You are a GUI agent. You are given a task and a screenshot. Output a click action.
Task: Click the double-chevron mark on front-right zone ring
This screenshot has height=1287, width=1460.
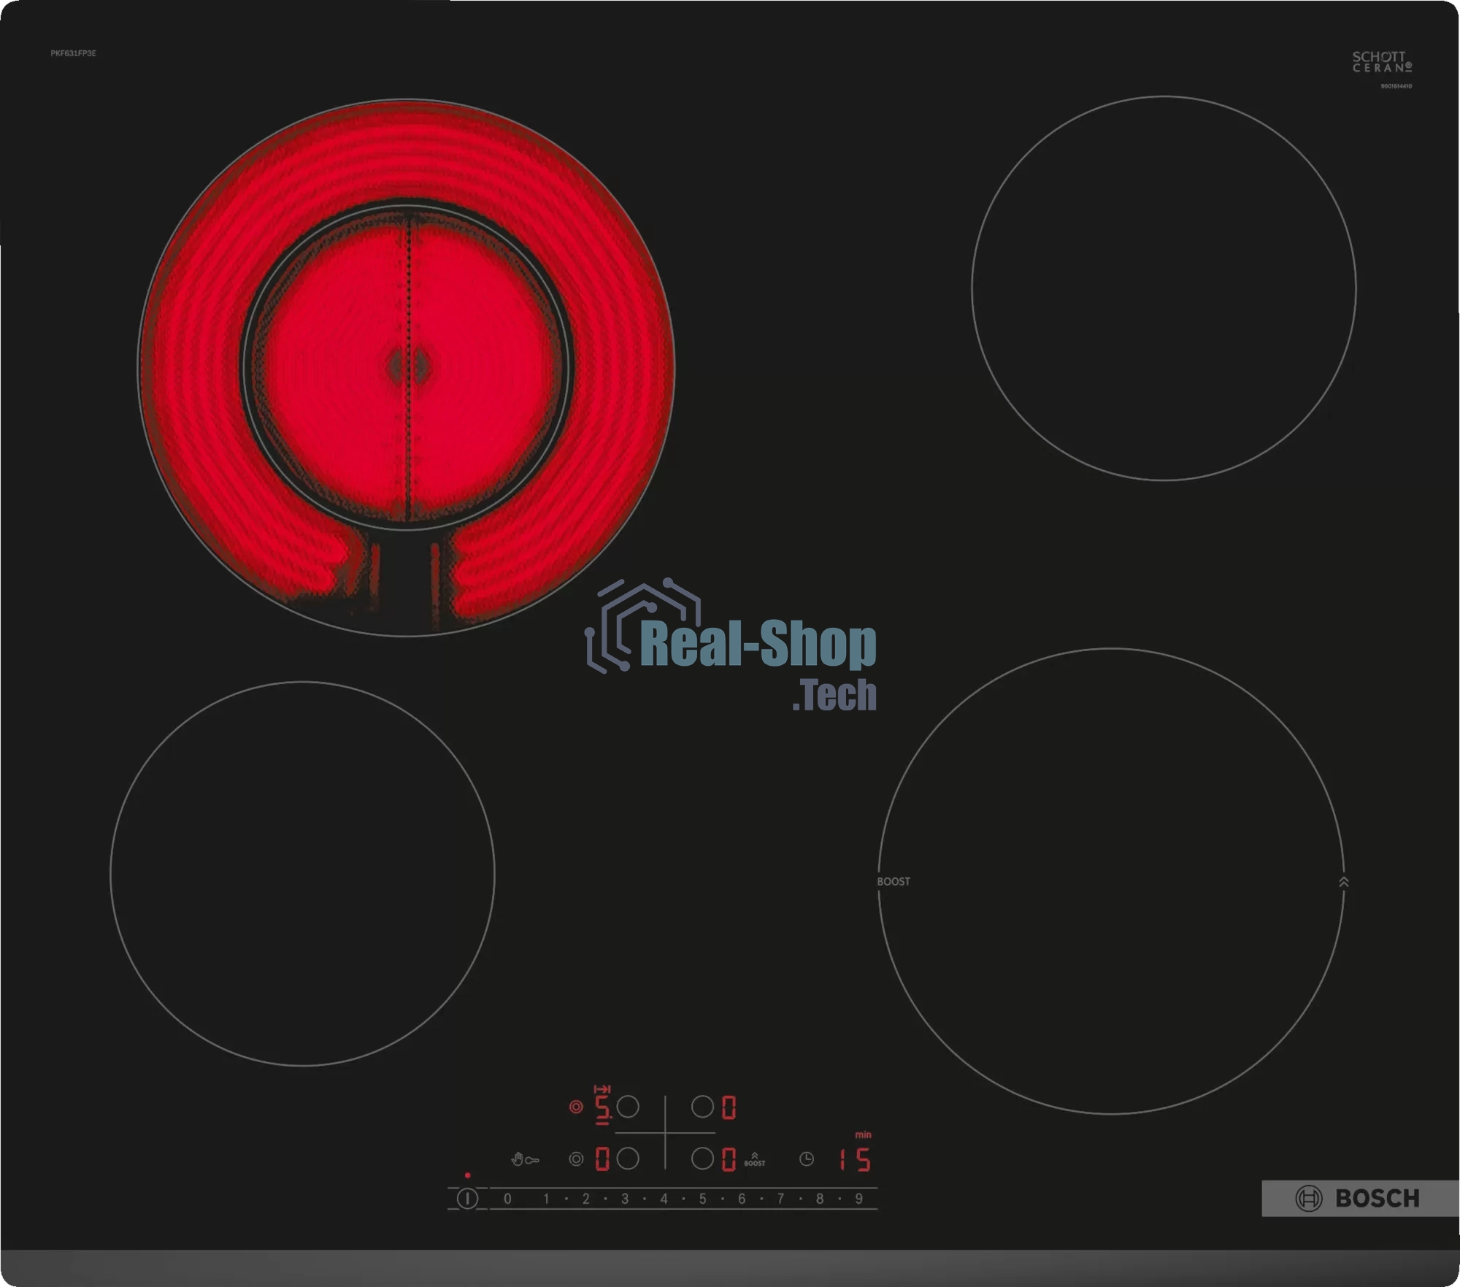pyautogui.click(x=1344, y=882)
